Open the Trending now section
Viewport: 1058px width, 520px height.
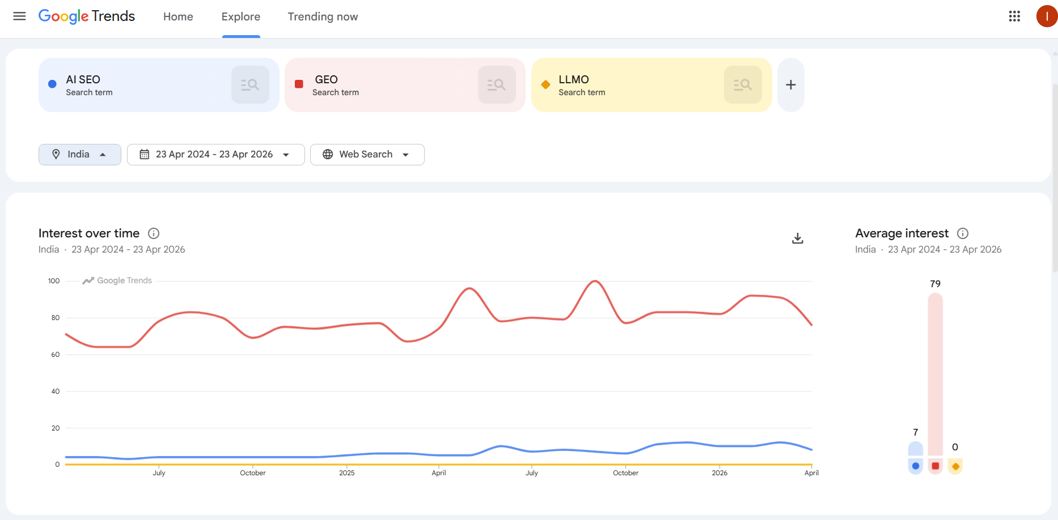click(322, 16)
